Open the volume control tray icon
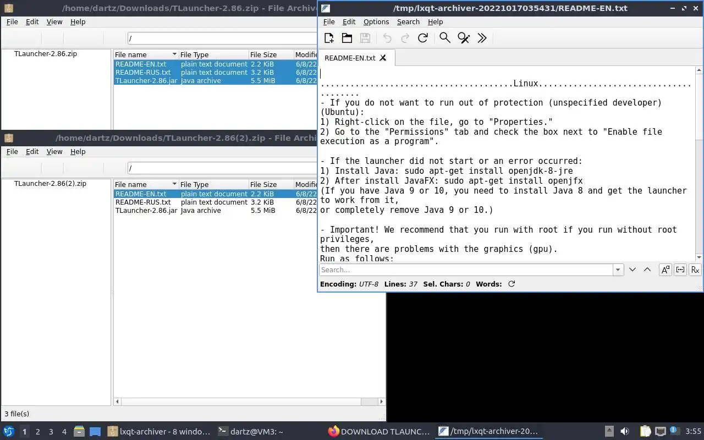This screenshot has width=704, height=440. pyautogui.click(x=625, y=431)
